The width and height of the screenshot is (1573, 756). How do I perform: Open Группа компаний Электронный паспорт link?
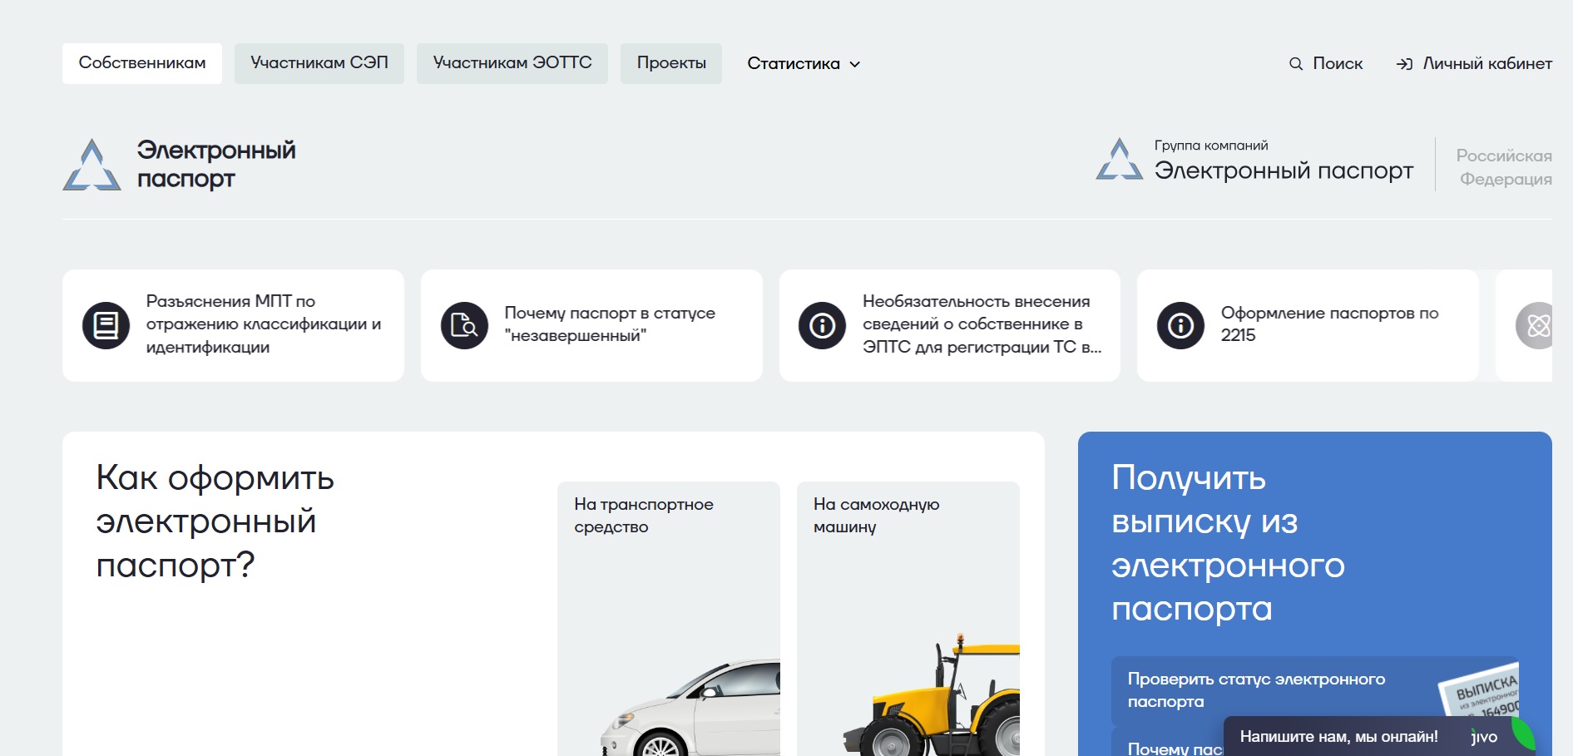[1254, 161]
